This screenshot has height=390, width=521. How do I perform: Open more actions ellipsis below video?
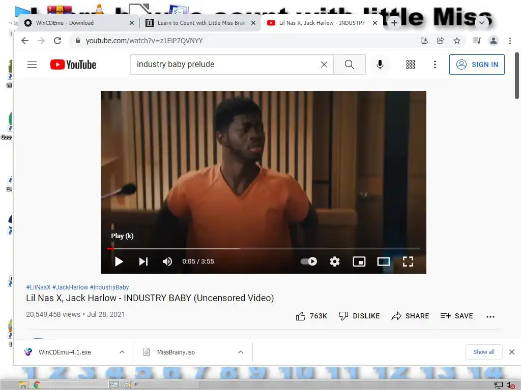click(x=490, y=317)
